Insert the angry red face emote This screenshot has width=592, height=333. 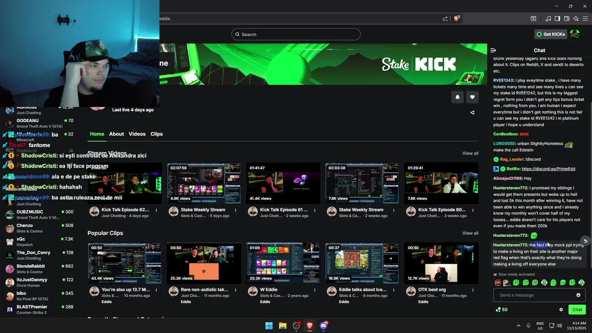coord(498,283)
